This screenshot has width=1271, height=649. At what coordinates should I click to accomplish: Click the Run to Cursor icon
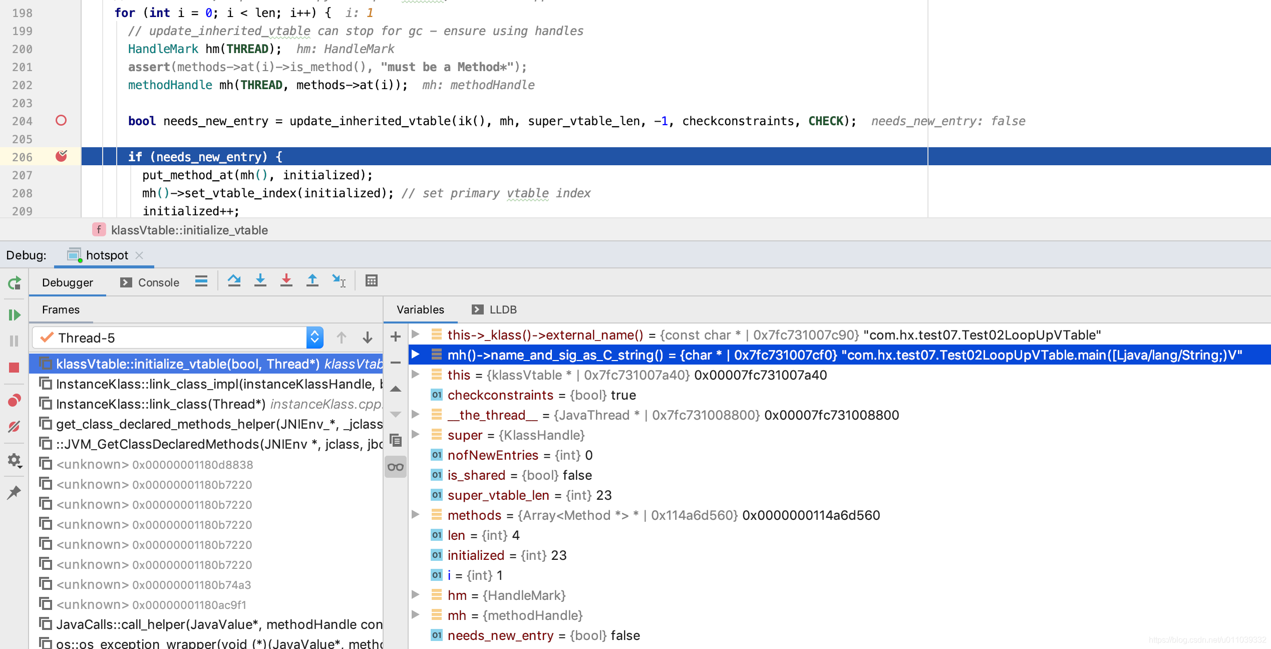[339, 281]
